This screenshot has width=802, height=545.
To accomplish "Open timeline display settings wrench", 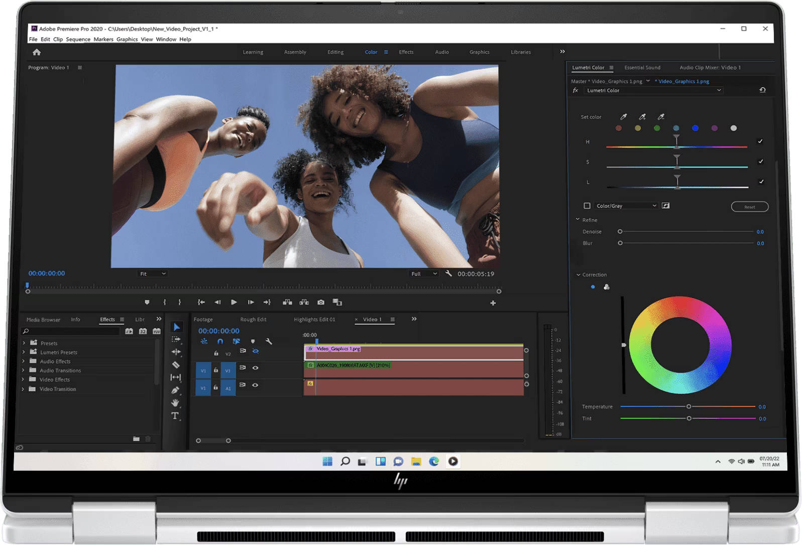I will coord(269,341).
